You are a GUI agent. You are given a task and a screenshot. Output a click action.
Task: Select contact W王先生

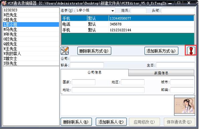pyautogui.click(x=31, y=49)
